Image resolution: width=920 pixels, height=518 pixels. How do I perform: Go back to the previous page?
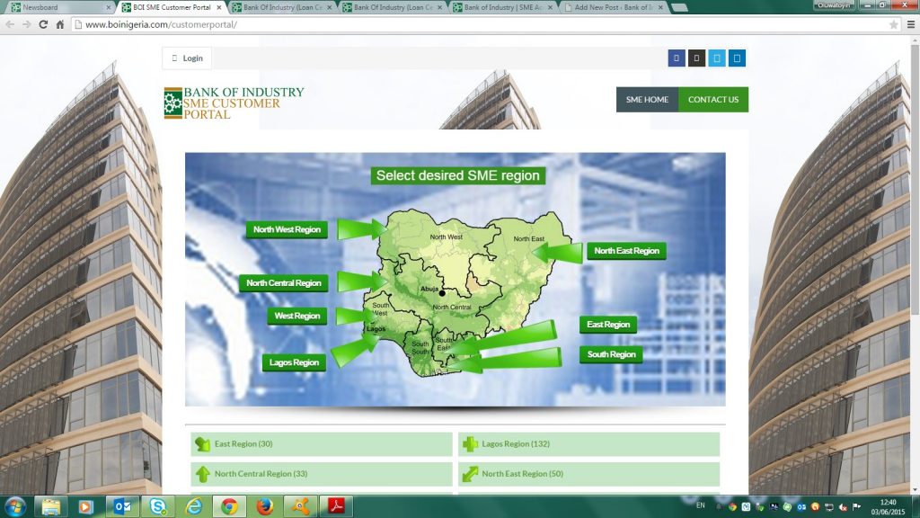10,24
